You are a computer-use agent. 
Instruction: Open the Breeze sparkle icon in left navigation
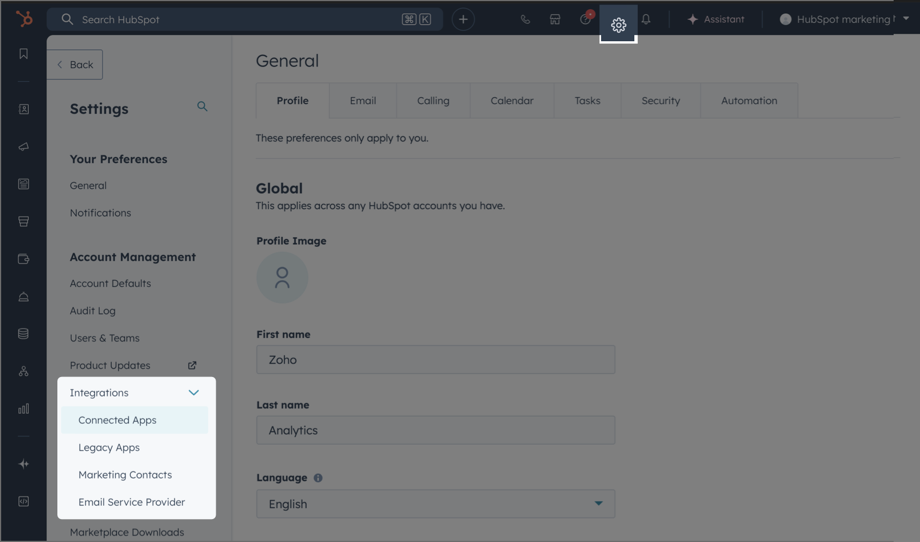pyautogui.click(x=24, y=464)
